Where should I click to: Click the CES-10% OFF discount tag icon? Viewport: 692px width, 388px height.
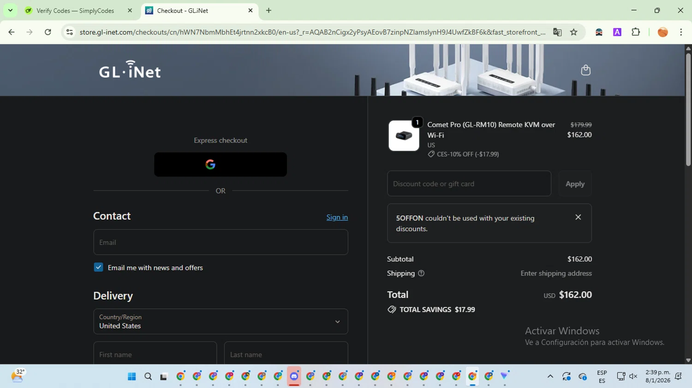point(431,154)
